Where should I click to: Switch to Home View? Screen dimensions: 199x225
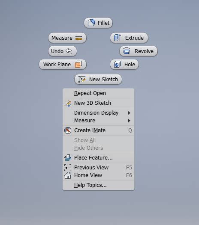98,175
